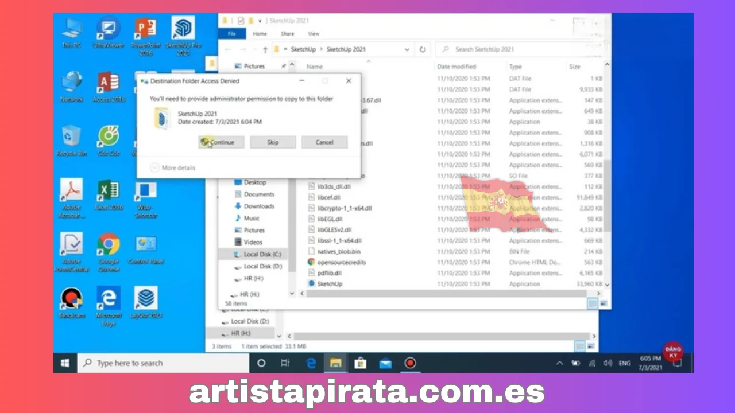Screen dimensions: 735x413
Task: Launch the Google Chrome desktop shortcut
Action: pos(109,252)
